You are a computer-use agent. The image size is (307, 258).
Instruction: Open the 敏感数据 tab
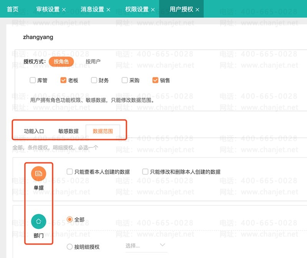coord(68,131)
